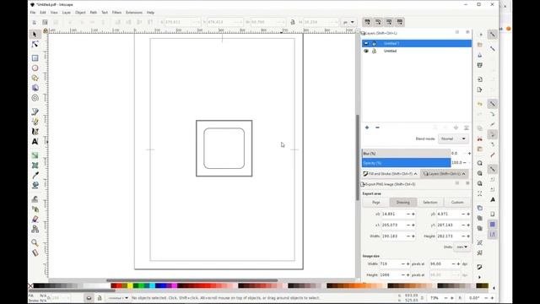Select the Zoom magnifier tool
540x304 pixels.
(35, 242)
